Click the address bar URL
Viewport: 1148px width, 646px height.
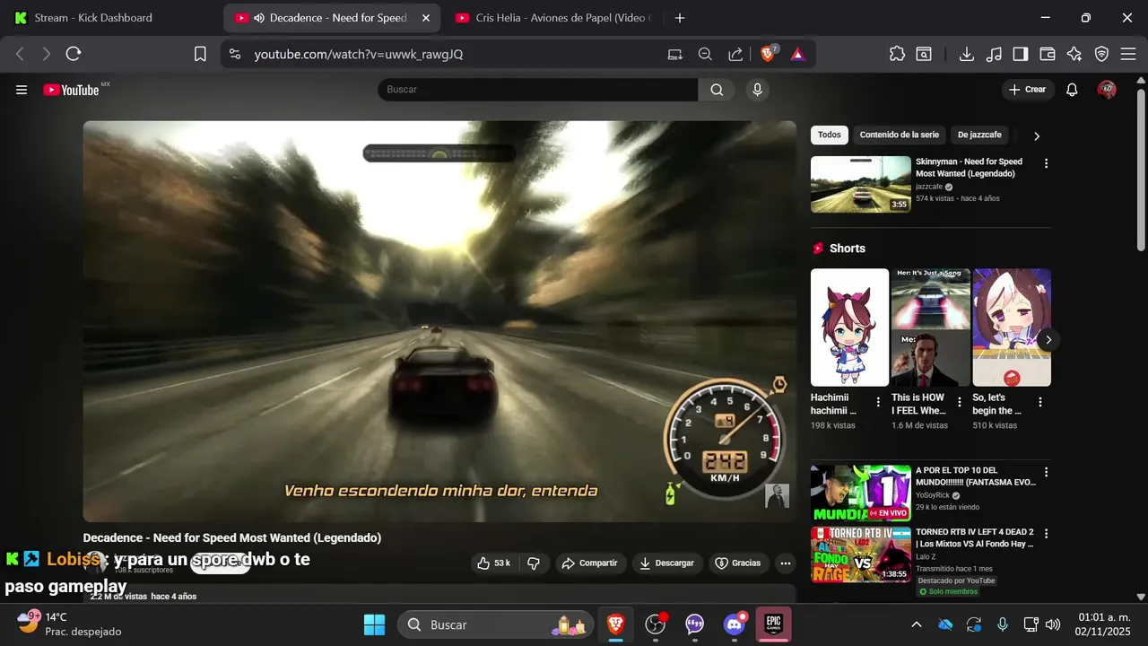pos(359,54)
